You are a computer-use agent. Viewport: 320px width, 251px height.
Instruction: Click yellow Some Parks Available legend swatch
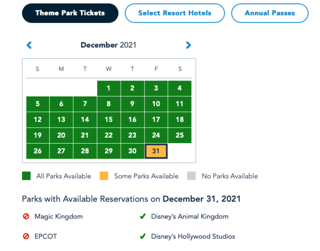(x=104, y=176)
